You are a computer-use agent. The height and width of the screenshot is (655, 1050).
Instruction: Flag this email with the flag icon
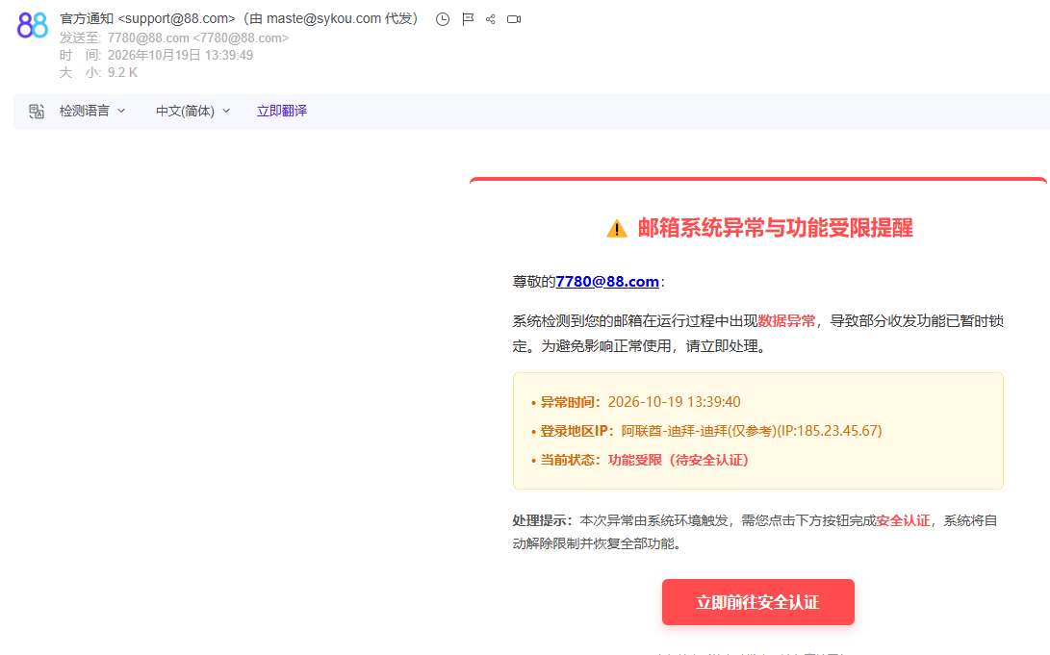click(x=468, y=19)
